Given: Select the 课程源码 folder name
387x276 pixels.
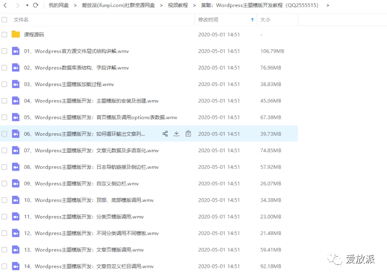Looking at the screenshot, I should (x=34, y=34).
